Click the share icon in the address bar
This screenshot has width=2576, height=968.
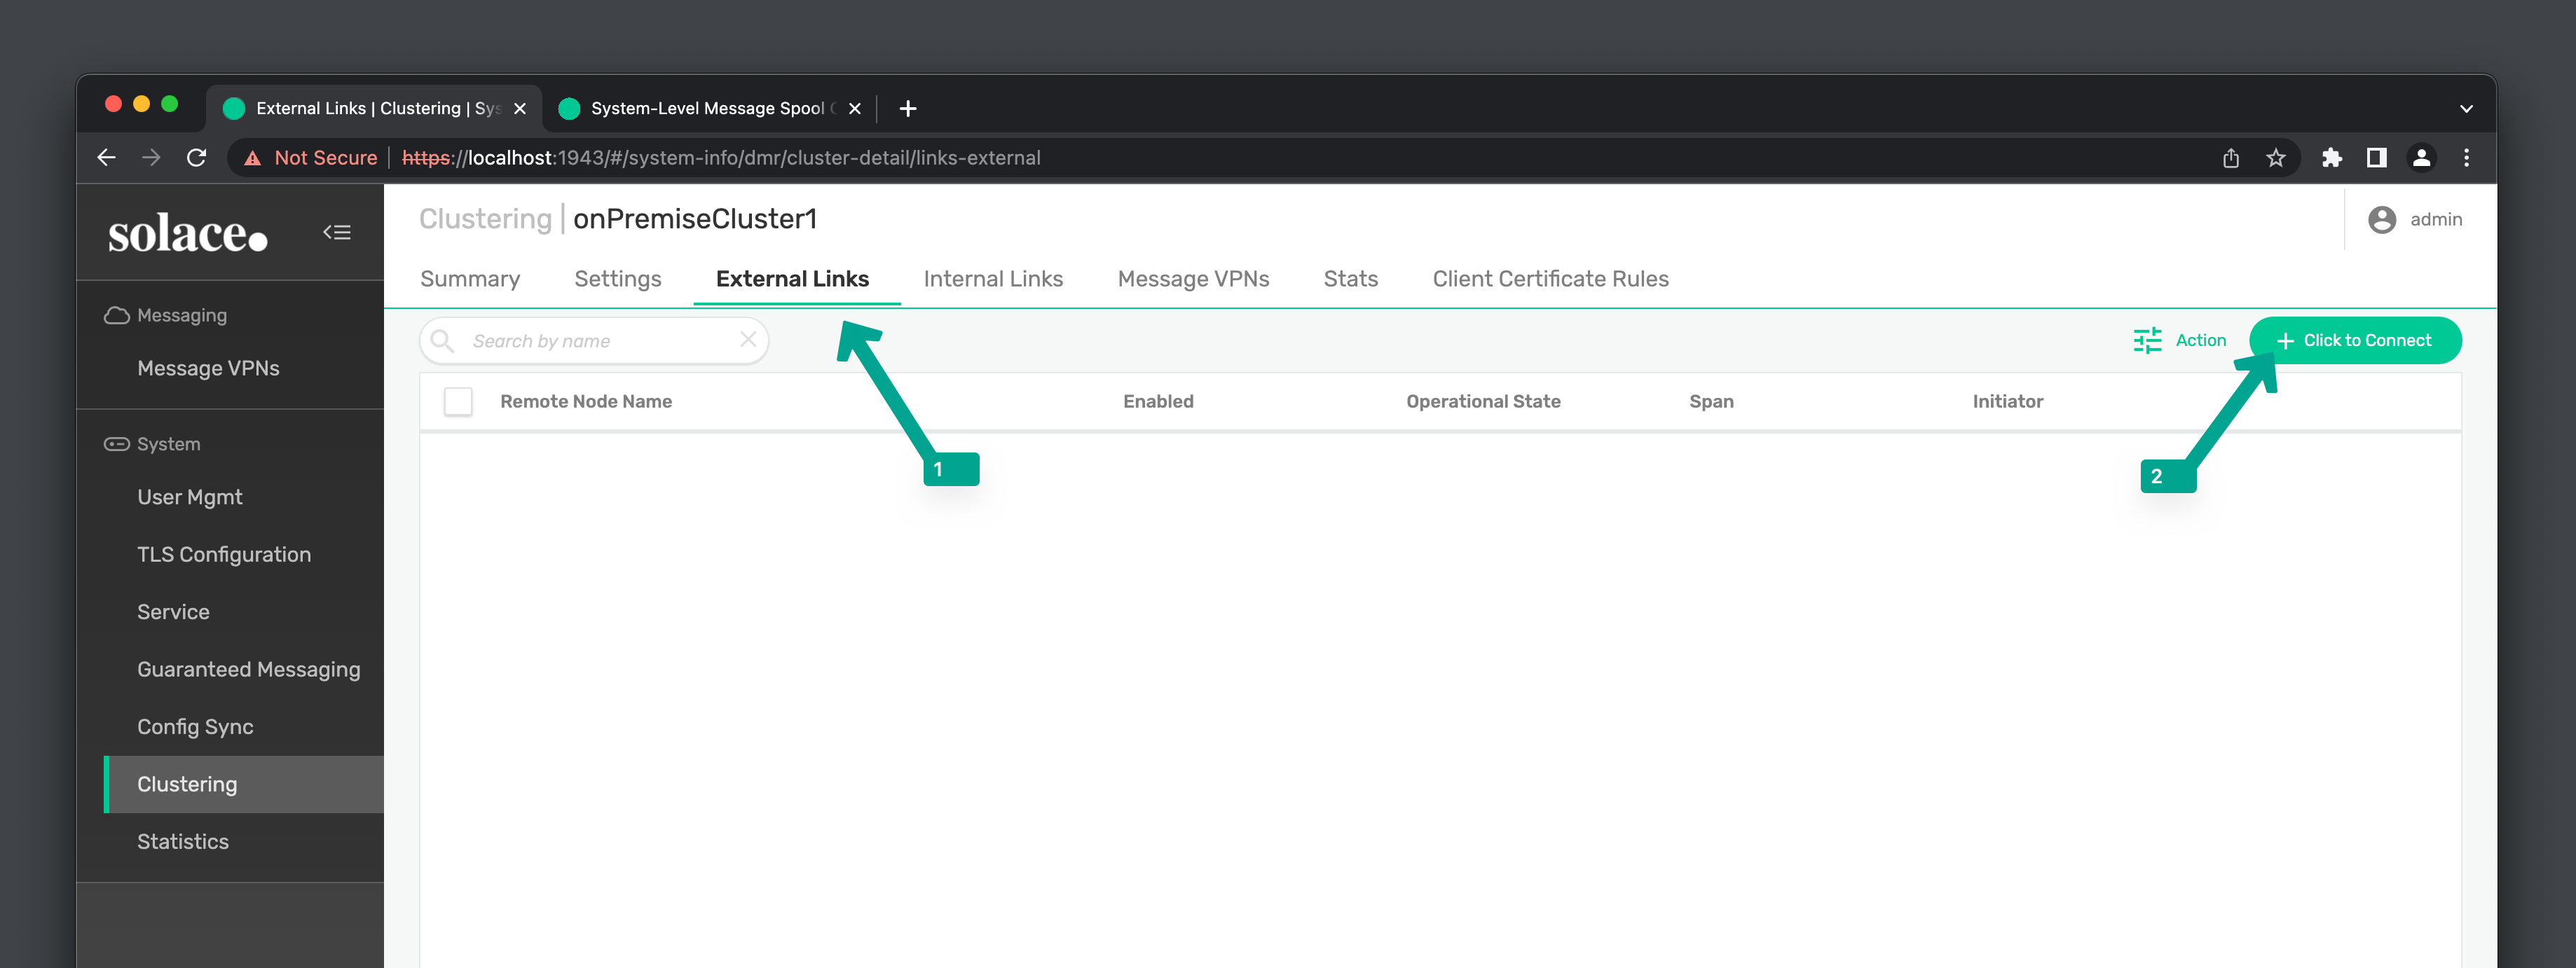(2231, 157)
